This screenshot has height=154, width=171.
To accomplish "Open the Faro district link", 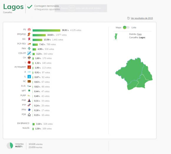I will pos(139,34).
